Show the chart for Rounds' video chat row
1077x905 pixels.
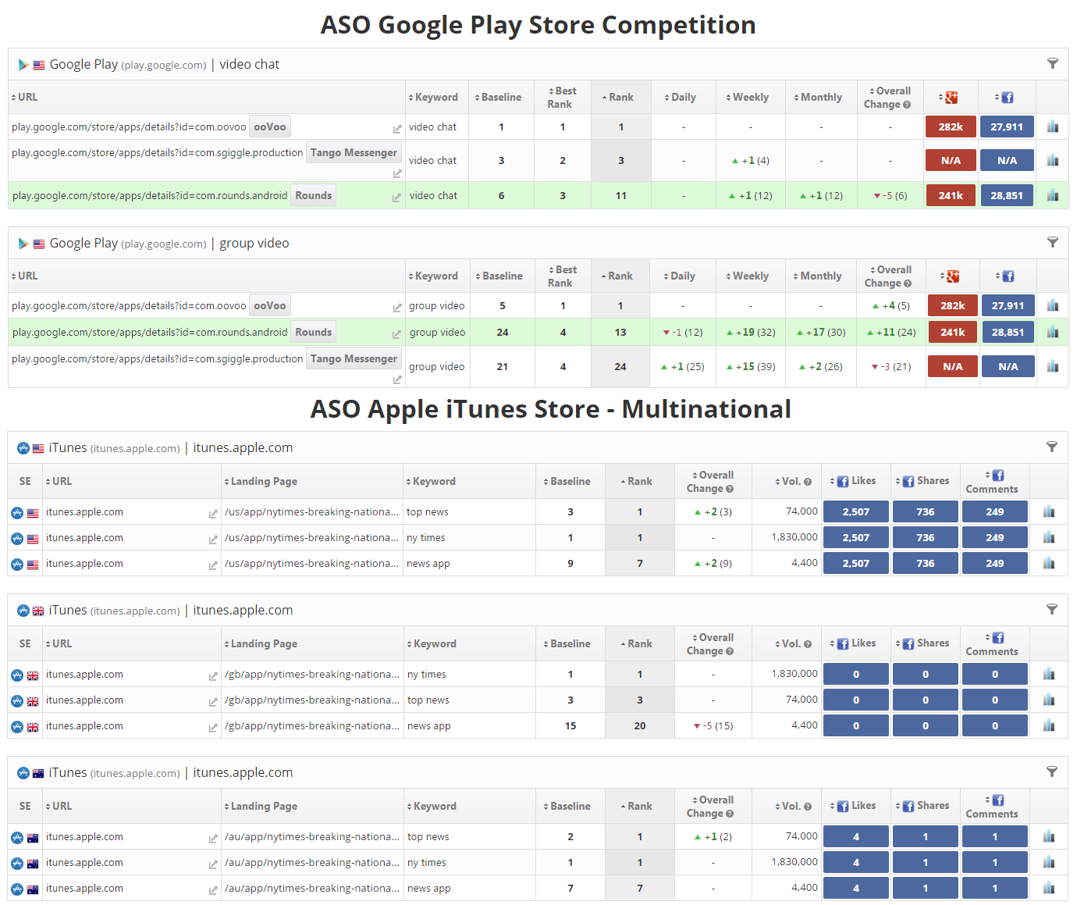(x=1053, y=195)
